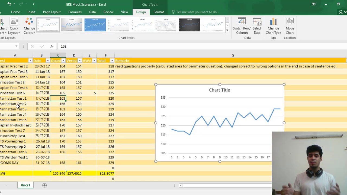The image size is (347, 195).
Task: Select the Quant average cell 165.846
Action: pyautogui.click(x=58, y=173)
